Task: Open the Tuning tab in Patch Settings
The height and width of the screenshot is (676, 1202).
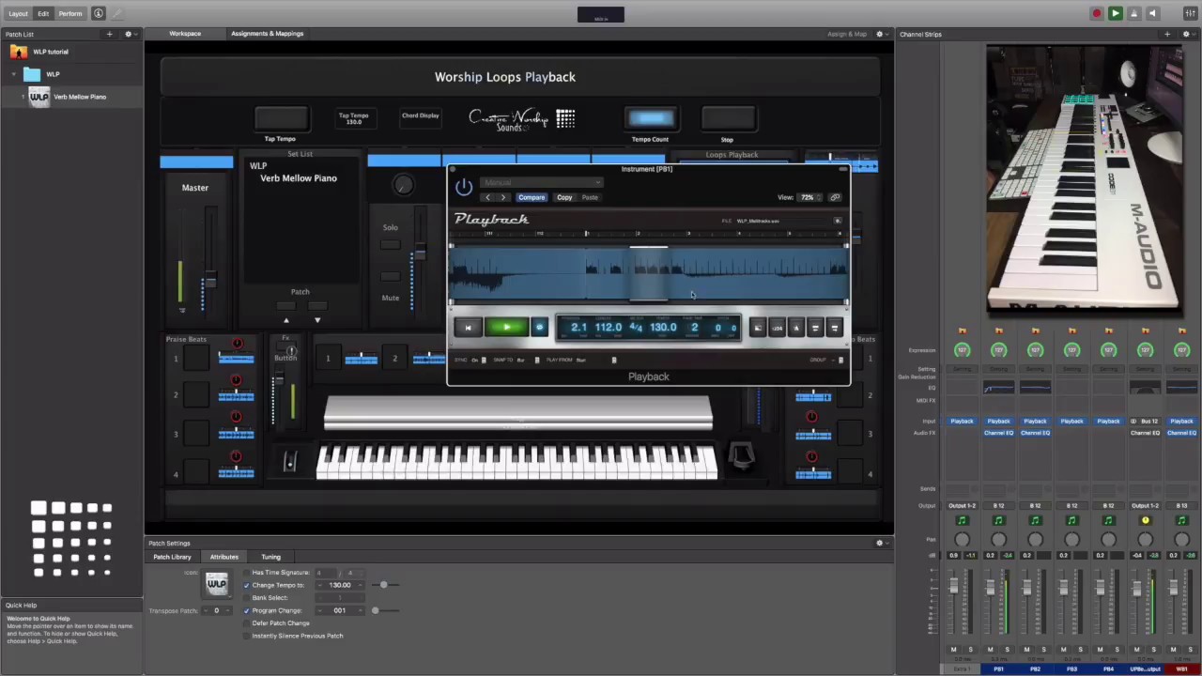Action: point(270,557)
